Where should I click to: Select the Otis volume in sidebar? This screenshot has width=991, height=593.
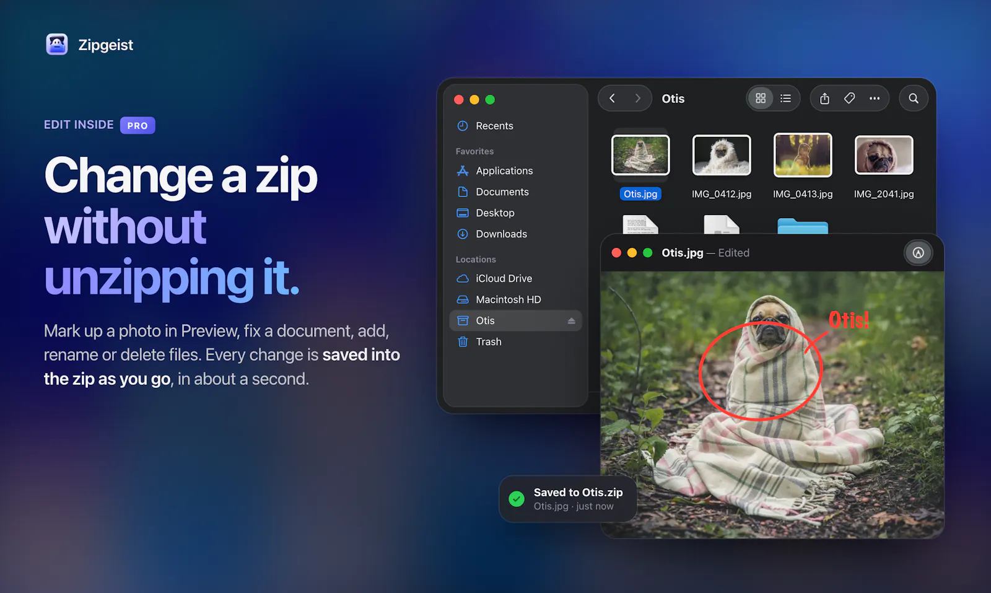pyautogui.click(x=515, y=320)
